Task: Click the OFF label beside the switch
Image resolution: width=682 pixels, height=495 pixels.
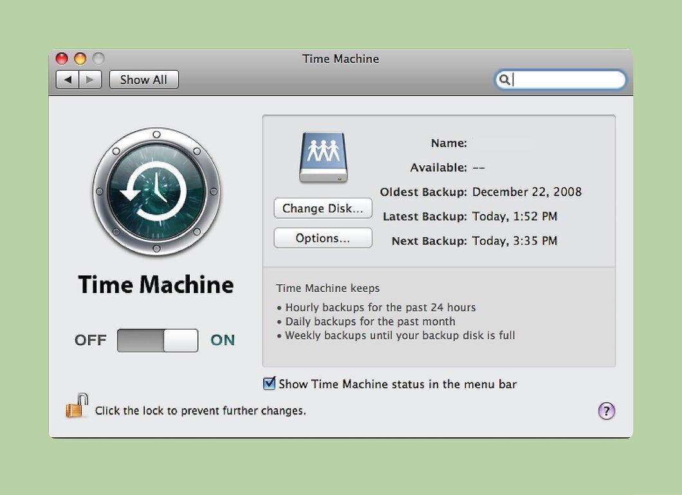Action: [x=91, y=340]
